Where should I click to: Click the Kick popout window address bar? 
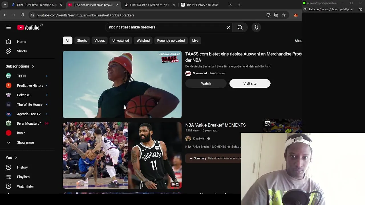[331, 9]
